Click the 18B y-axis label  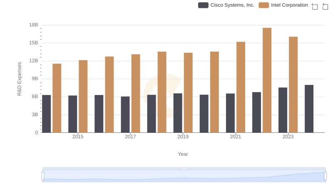[x=34, y=25]
